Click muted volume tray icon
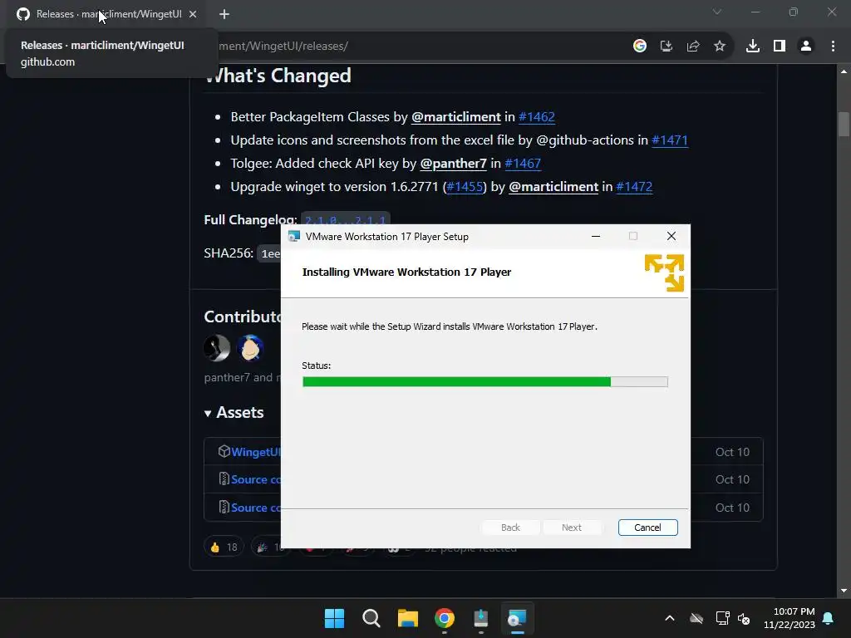The image size is (851, 638). (x=744, y=618)
